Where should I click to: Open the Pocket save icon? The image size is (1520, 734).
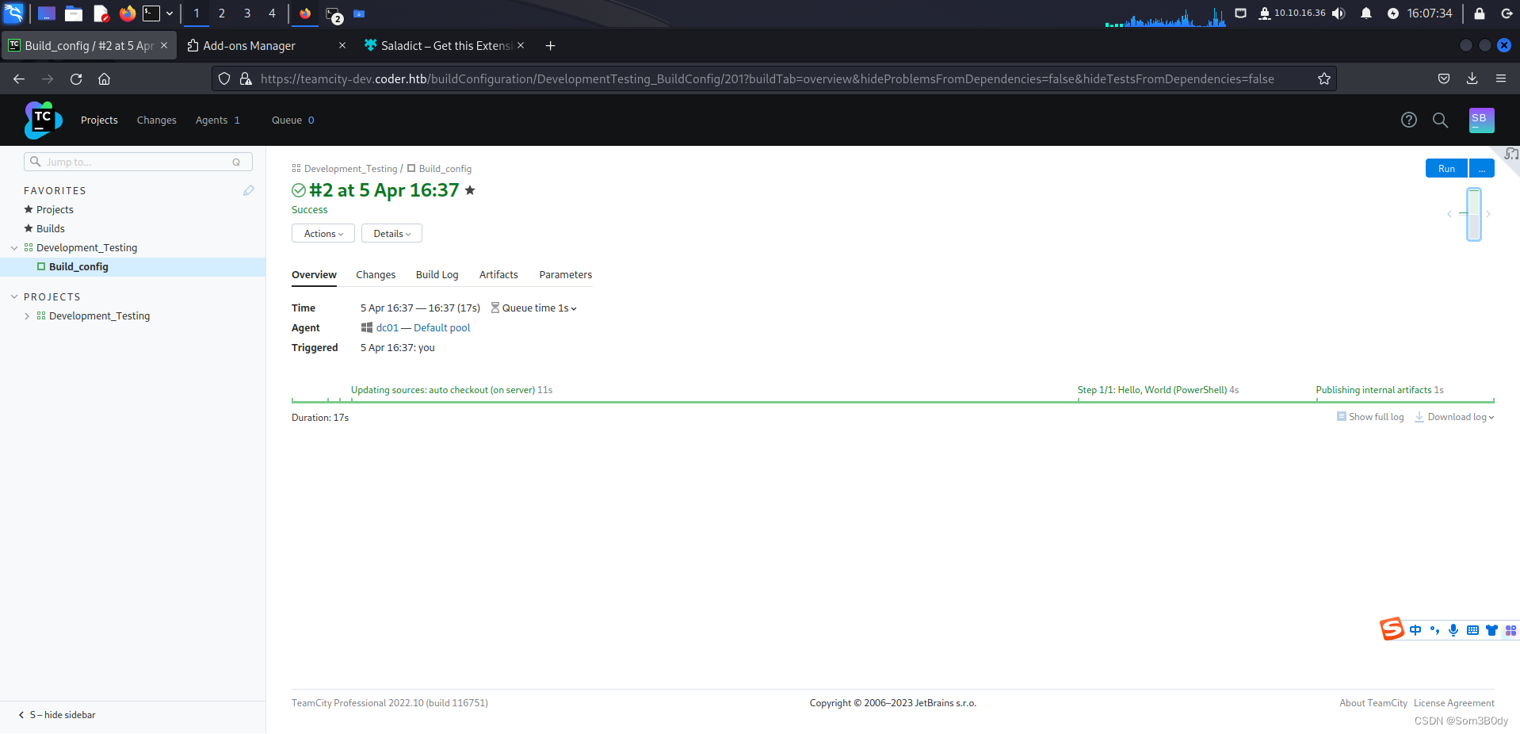[1444, 78]
